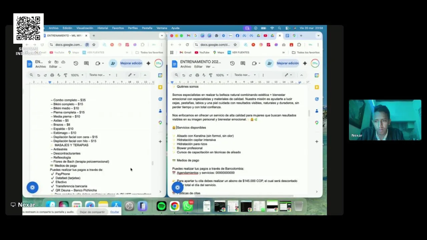Open Archivo in macOS menu bar
This screenshot has height=240, width=427.
coord(53,28)
